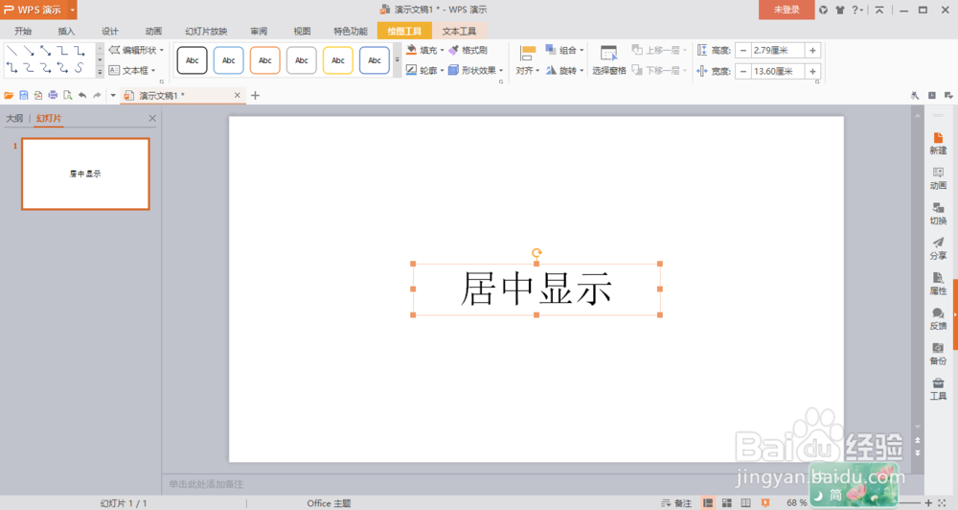Open 反馈 in the right sidebar
This screenshot has width=958, height=510.
939,319
